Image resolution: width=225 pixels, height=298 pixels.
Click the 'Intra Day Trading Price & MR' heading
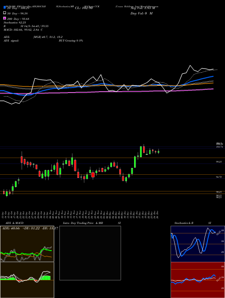[83, 223]
